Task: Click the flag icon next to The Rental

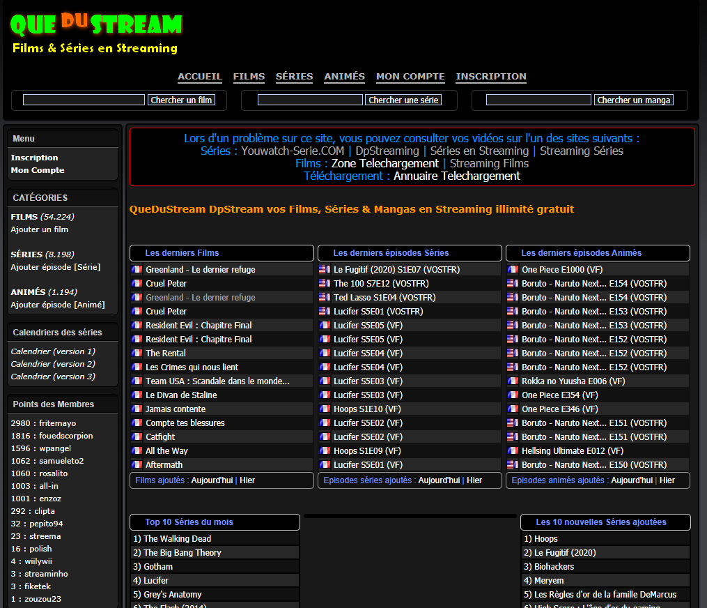Action: pos(137,353)
